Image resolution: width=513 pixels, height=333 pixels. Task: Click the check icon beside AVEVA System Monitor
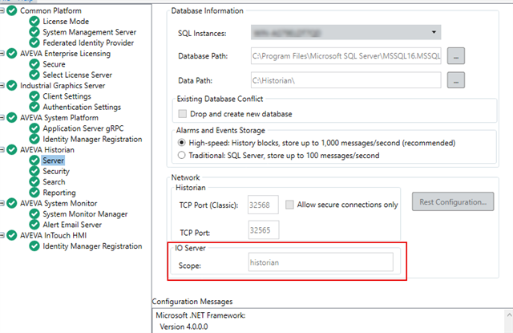click(x=12, y=203)
